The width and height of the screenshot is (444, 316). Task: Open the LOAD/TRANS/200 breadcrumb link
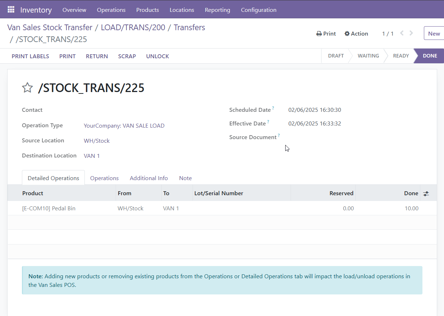[x=133, y=27]
